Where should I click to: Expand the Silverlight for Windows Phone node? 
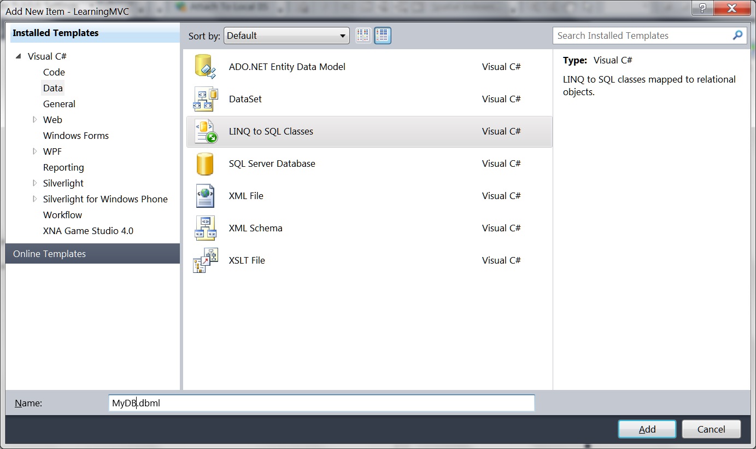click(x=35, y=199)
